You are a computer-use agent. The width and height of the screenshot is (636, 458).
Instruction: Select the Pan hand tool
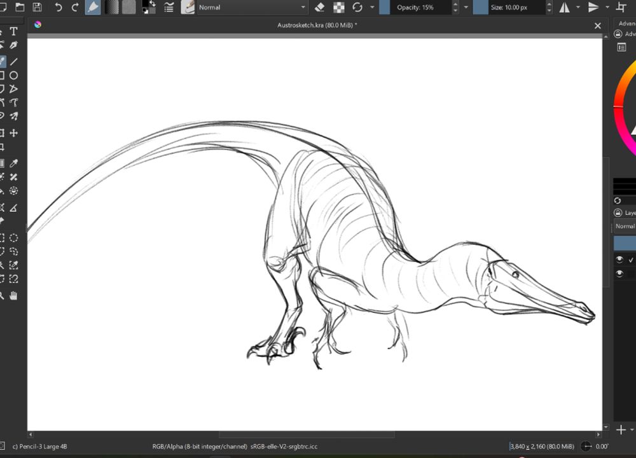14,296
